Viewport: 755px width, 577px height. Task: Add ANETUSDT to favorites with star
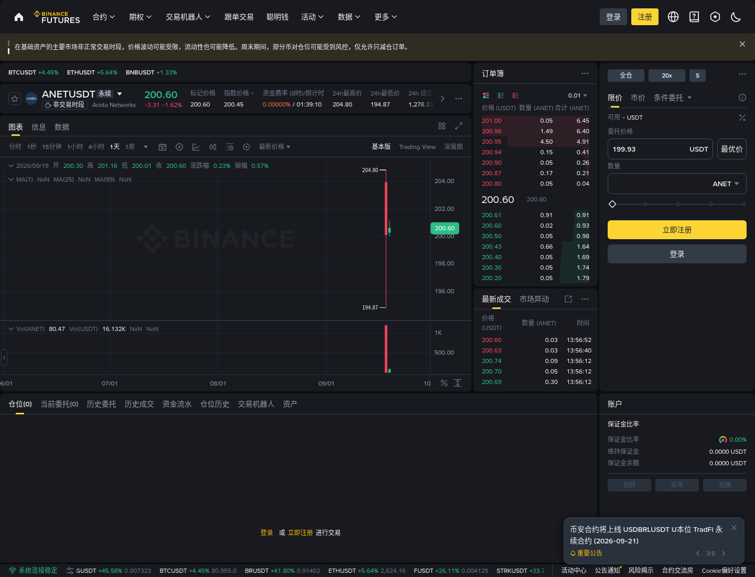point(15,98)
